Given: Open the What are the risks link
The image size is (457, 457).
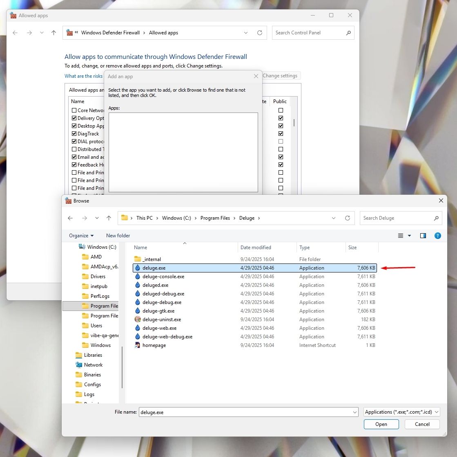Looking at the screenshot, I should tap(83, 76).
